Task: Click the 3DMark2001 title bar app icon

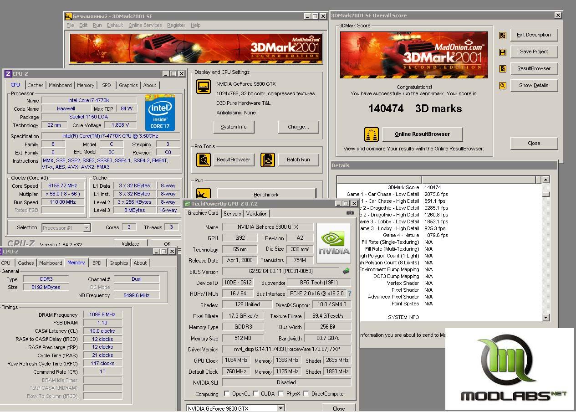Action: (x=69, y=16)
